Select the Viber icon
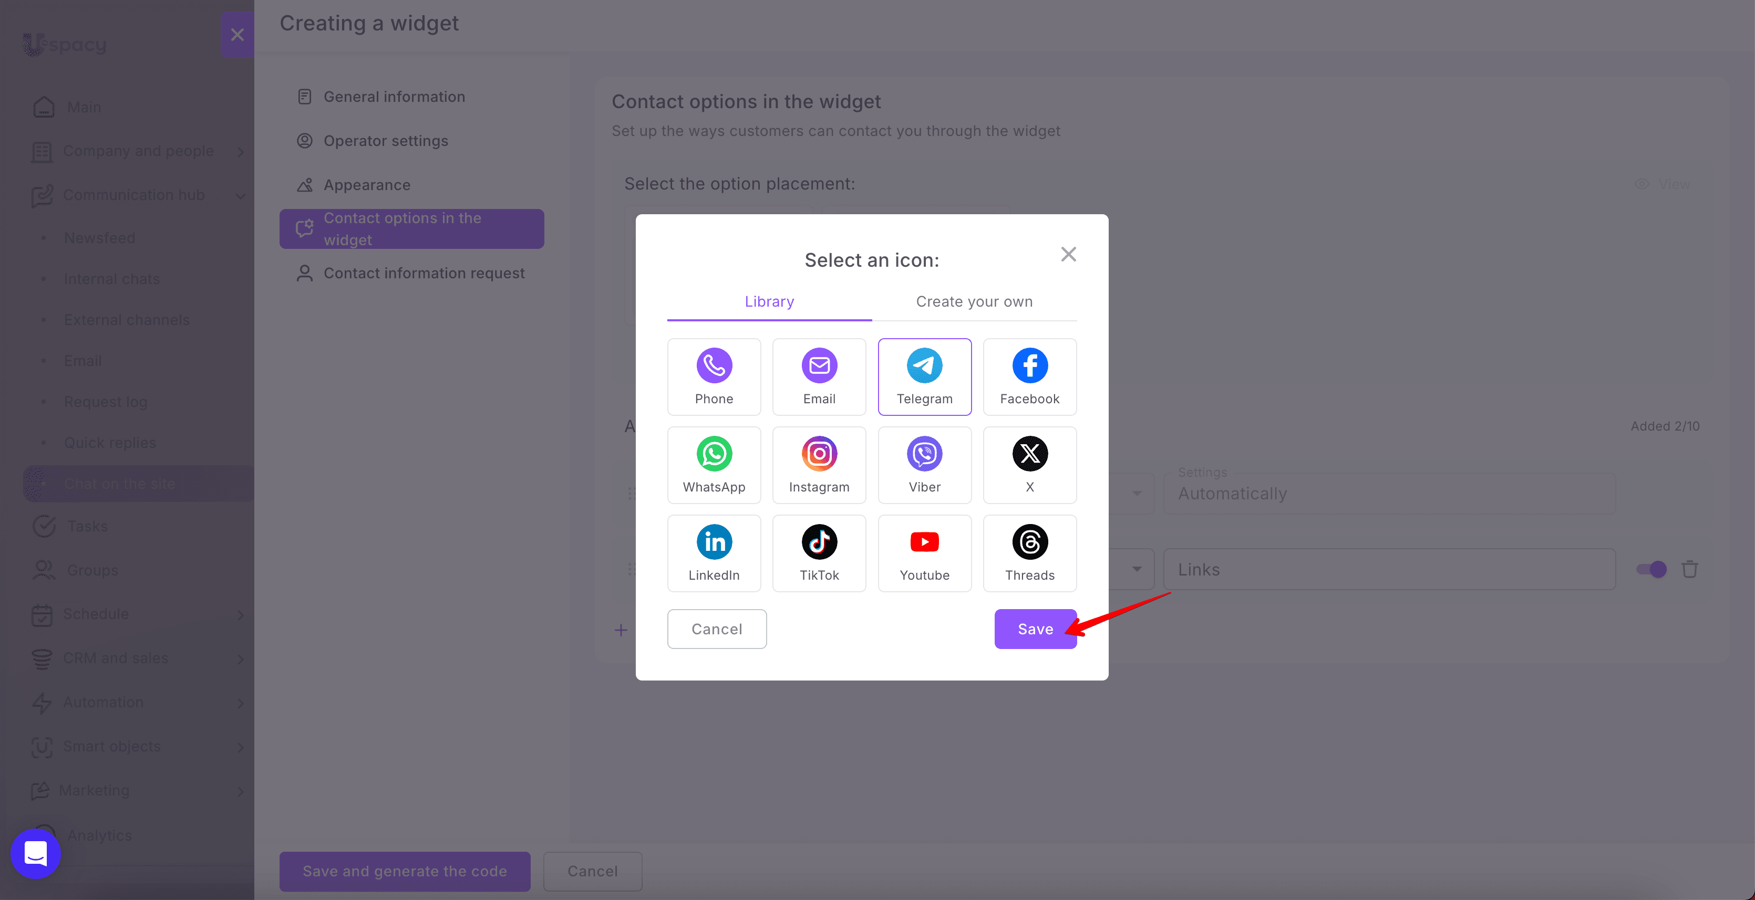Image resolution: width=1755 pixels, height=900 pixels. [924, 465]
